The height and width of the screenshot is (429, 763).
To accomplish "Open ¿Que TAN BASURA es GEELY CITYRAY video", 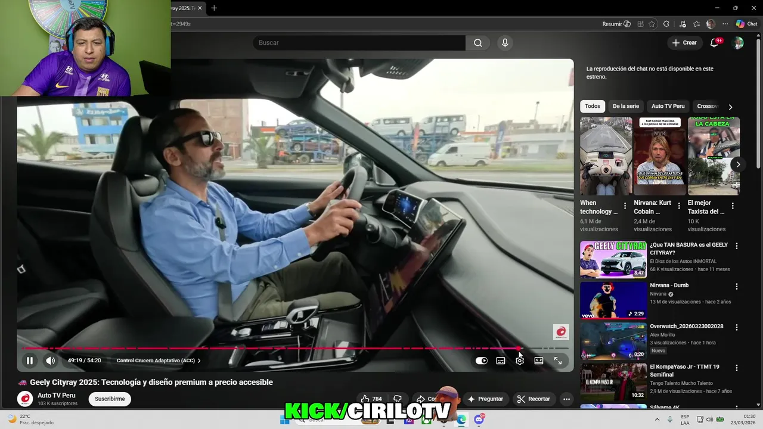I will [x=688, y=248].
